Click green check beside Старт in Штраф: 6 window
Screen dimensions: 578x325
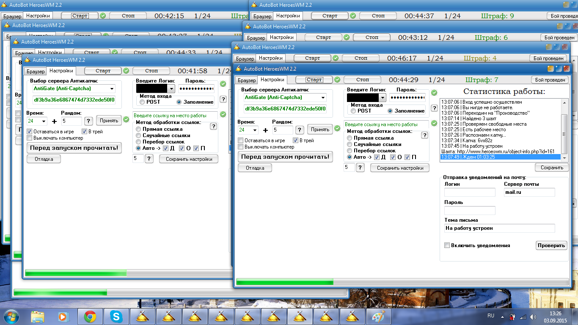[347, 37]
